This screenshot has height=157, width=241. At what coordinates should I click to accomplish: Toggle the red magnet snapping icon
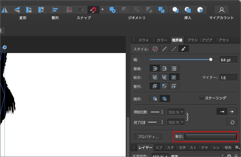tap(93, 9)
